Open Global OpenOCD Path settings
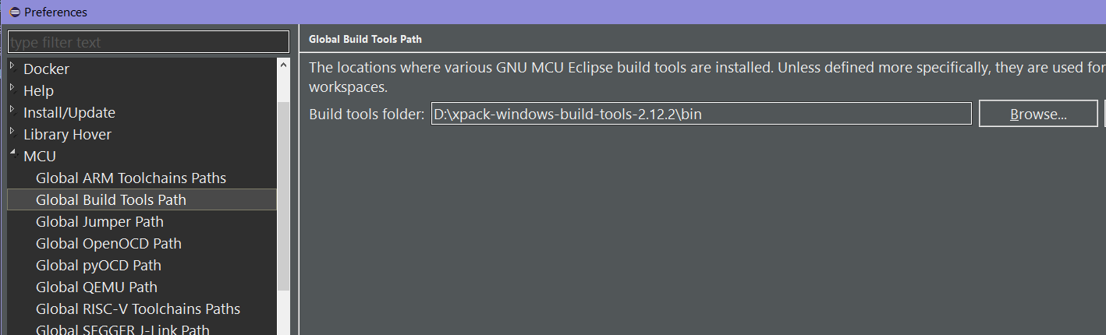 point(108,243)
